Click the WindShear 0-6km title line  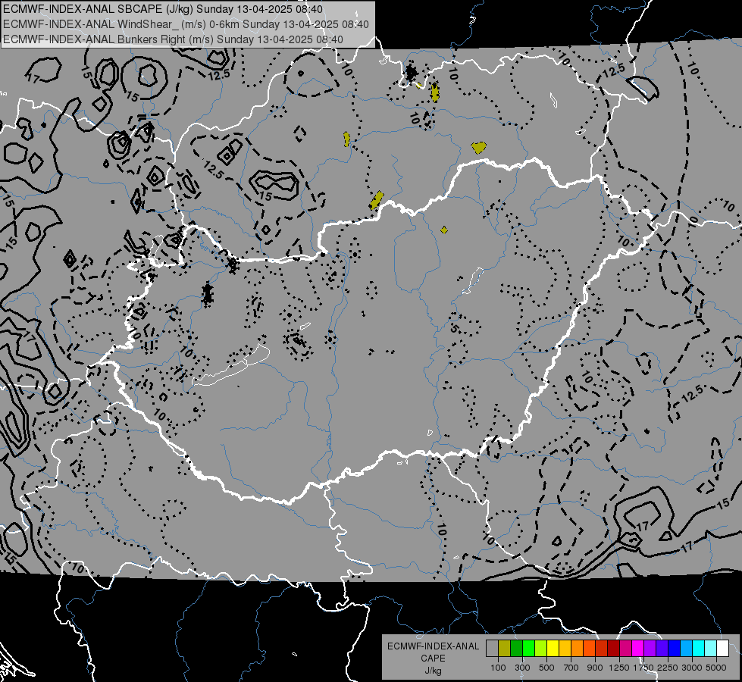coord(186,24)
